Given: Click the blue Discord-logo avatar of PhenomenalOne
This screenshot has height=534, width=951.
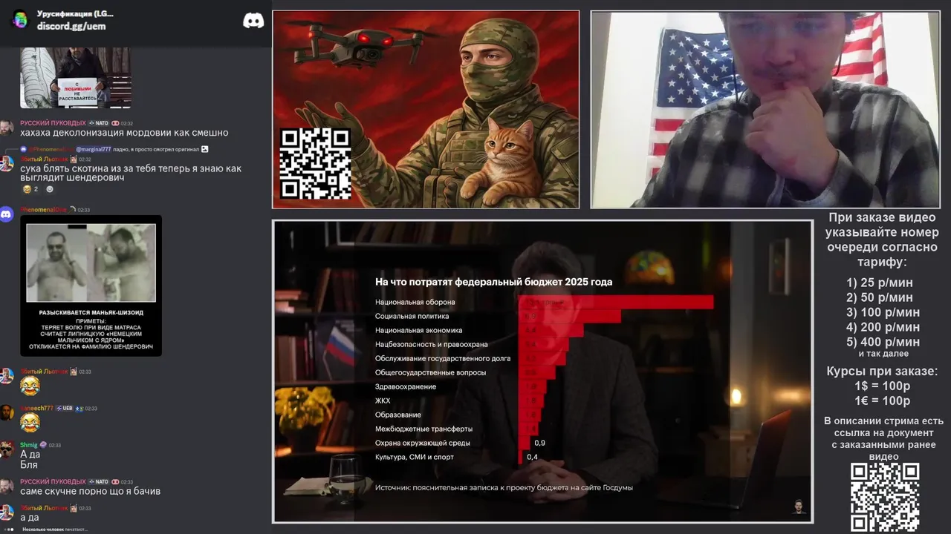Looking at the screenshot, I should 6,214.
